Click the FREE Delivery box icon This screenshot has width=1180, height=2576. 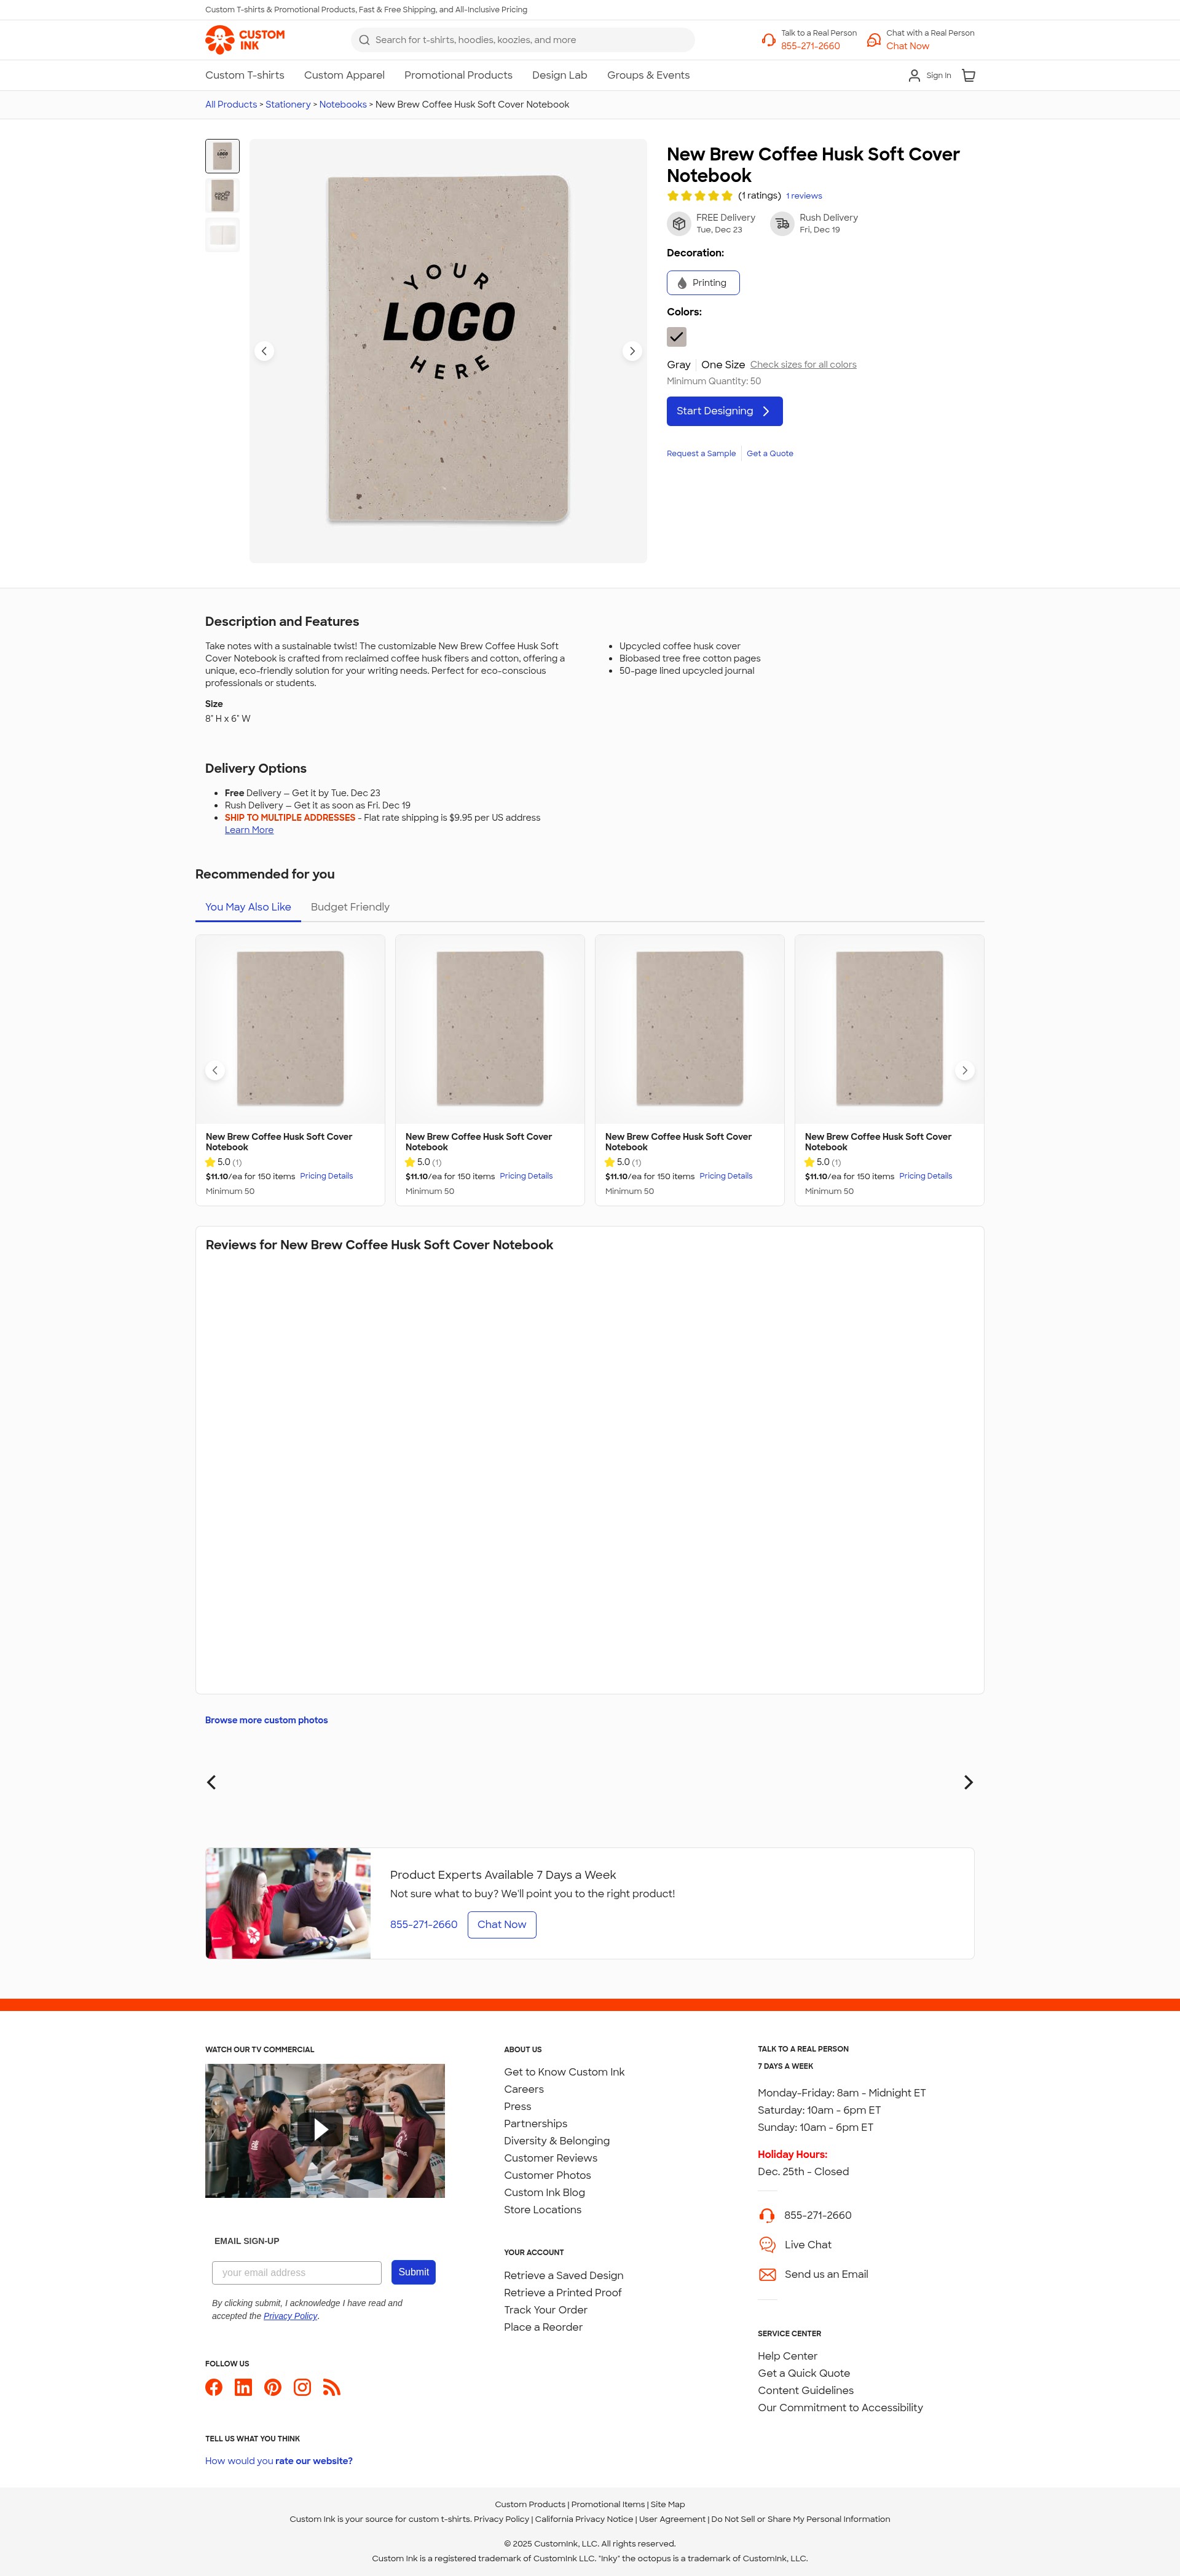(x=679, y=224)
